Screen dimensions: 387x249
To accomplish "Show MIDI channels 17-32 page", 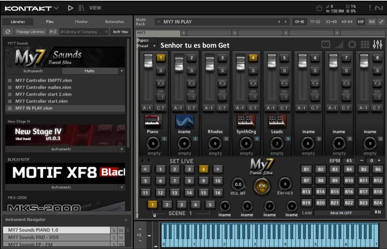I will [x=315, y=22].
